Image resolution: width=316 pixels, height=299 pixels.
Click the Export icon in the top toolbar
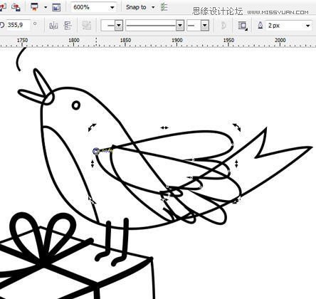point(16,7)
